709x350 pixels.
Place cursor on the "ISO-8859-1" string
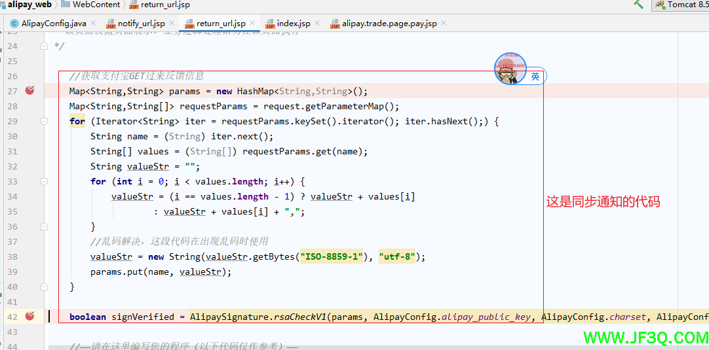click(332, 256)
